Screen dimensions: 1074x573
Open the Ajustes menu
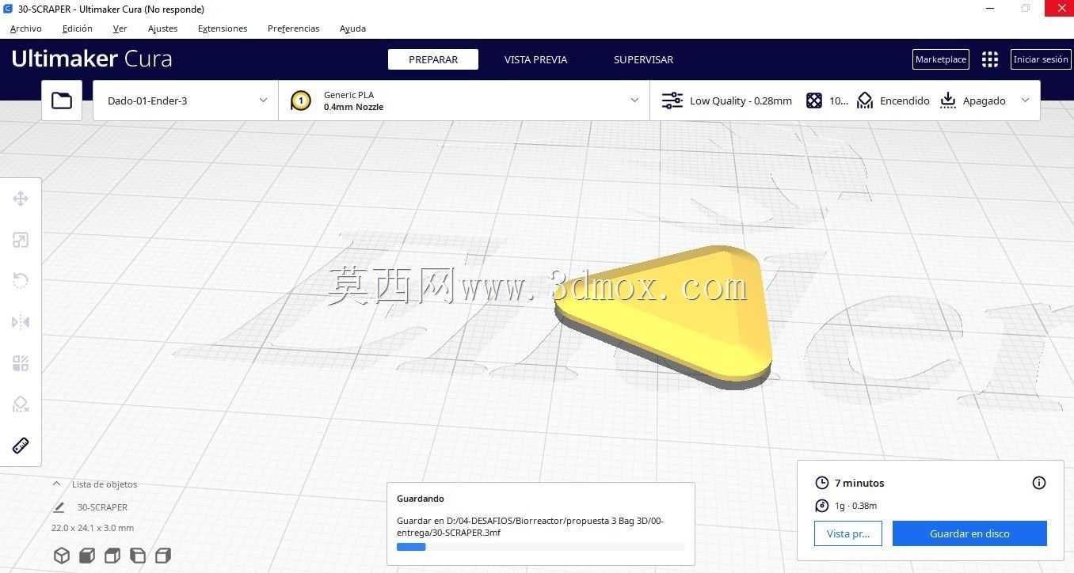(x=163, y=28)
